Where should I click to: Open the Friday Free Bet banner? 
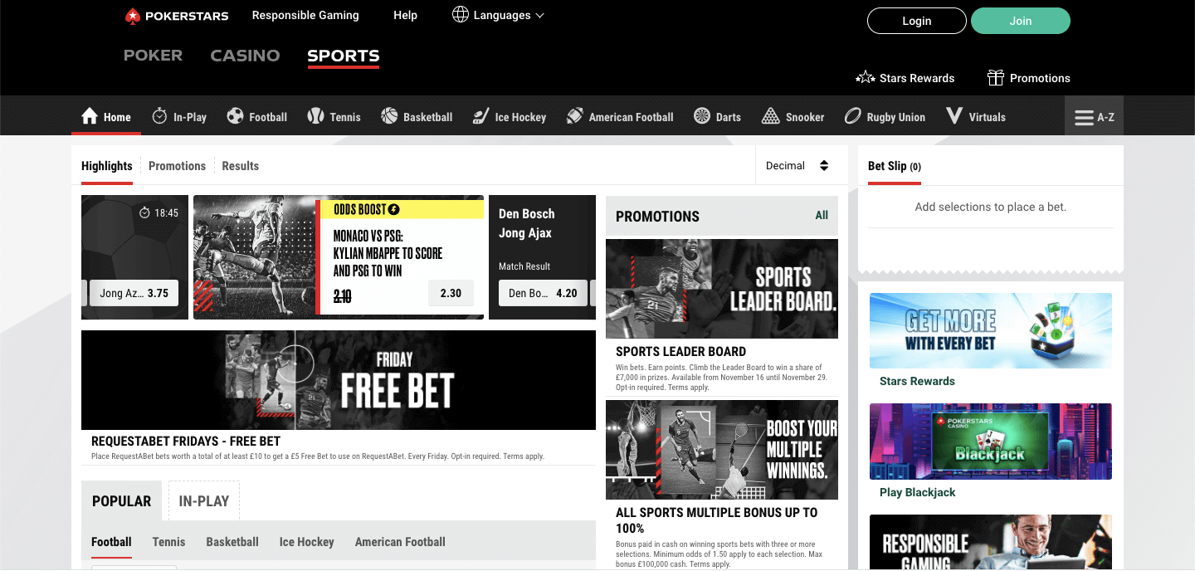339,380
